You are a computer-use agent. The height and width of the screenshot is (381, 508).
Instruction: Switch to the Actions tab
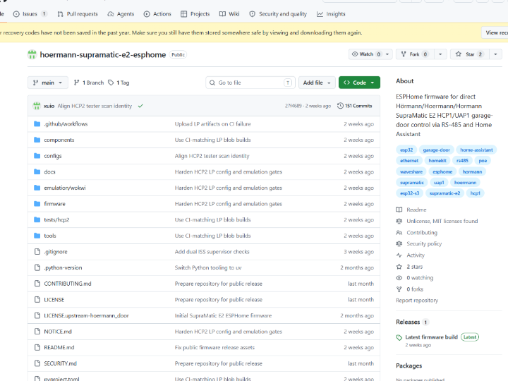[157, 14]
